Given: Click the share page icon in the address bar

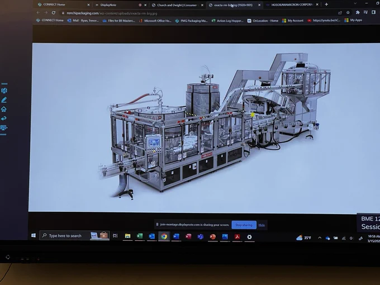Looking at the screenshot, I should point(340,13).
